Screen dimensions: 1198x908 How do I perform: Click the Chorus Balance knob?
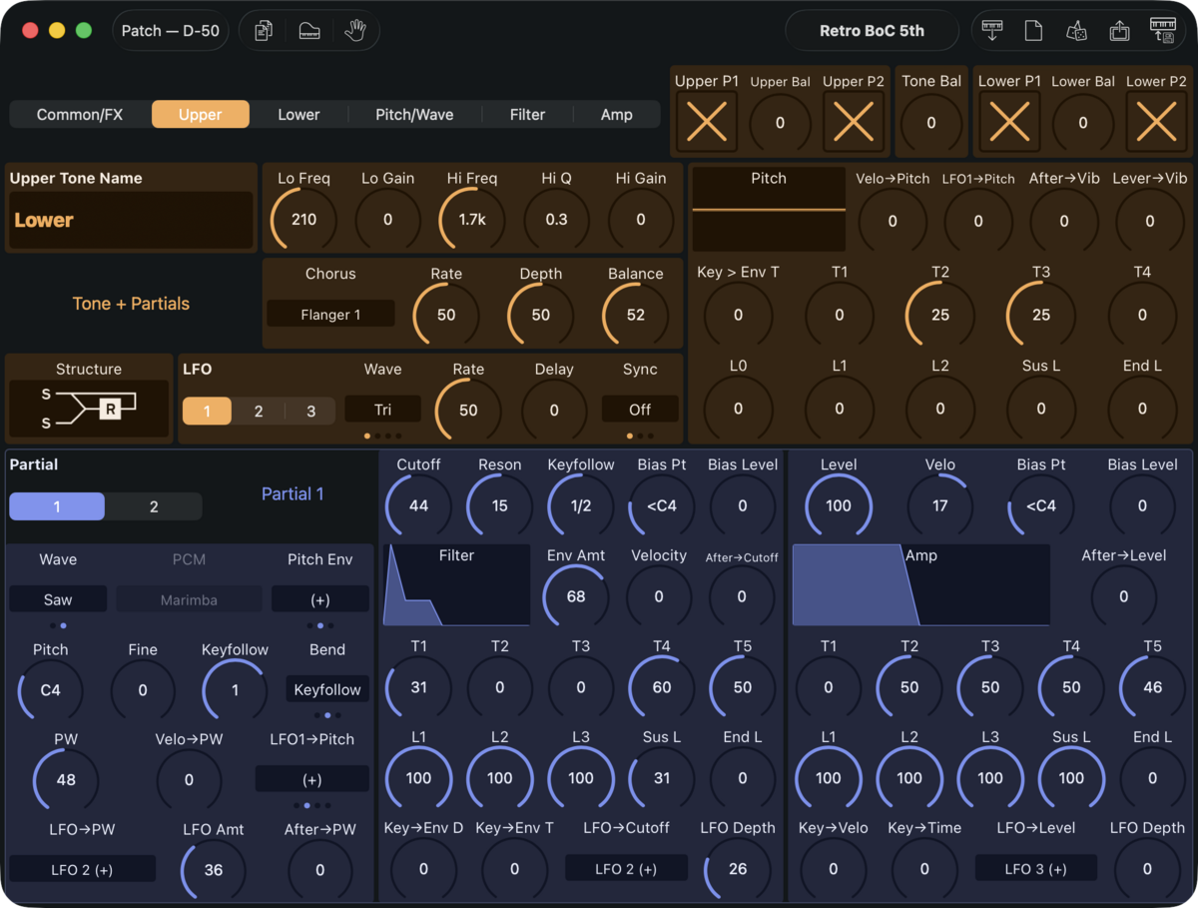click(636, 315)
